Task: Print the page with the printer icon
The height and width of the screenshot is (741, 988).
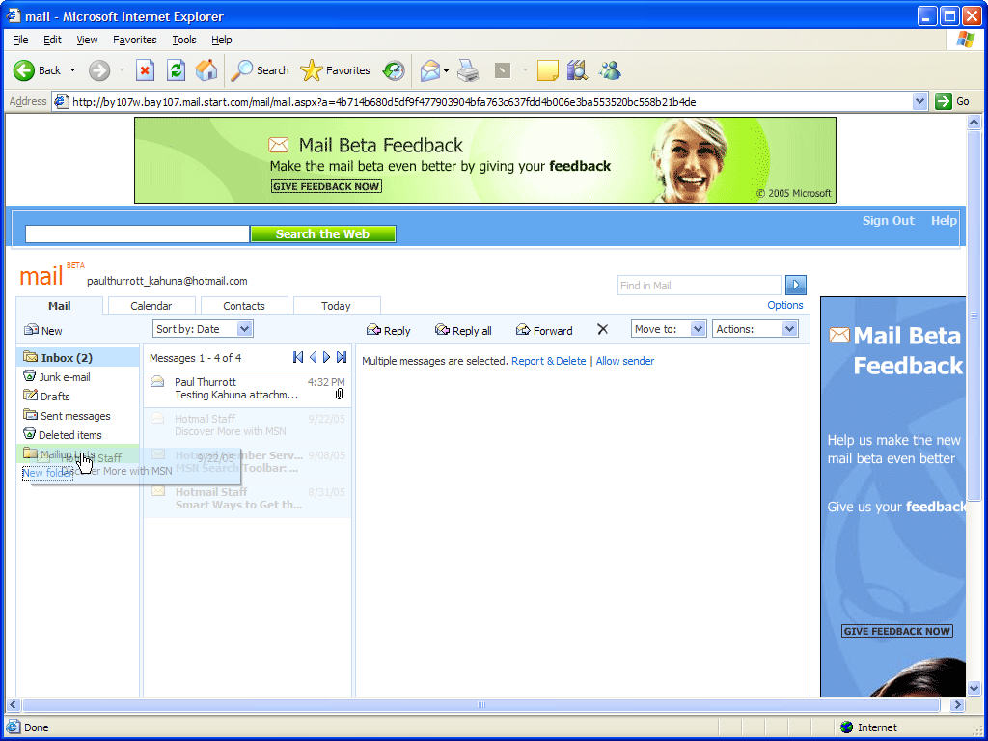Action: coord(468,70)
